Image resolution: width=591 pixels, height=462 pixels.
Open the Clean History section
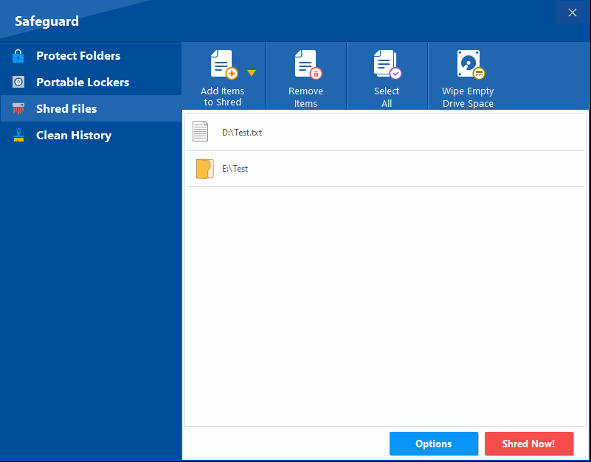pyautogui.click(x=91, y=135)
